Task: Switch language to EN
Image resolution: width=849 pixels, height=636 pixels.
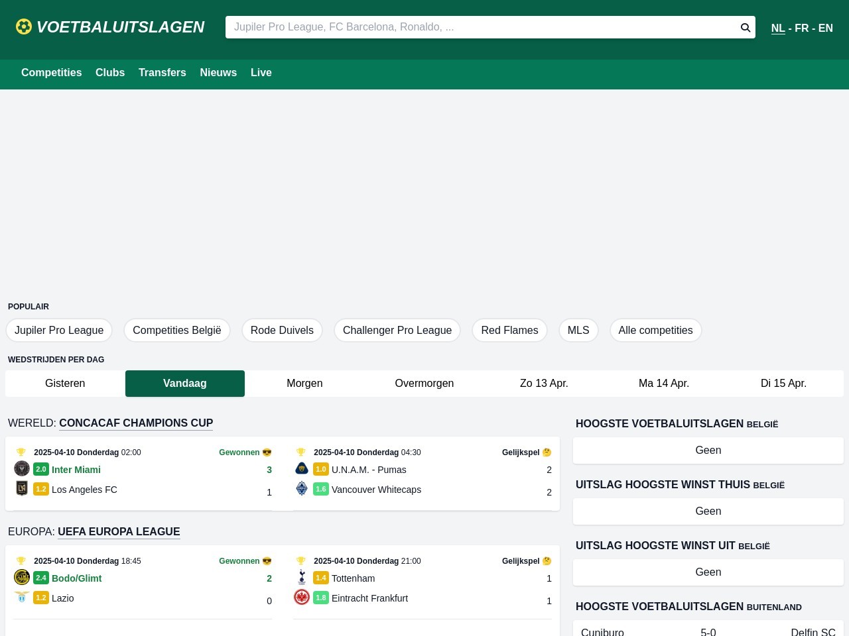Action: click(826, 28)
